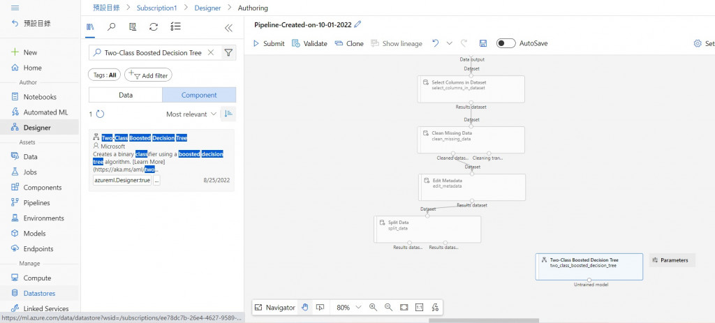The height and width of the screenshot is (323, 715).
Task: Go back to 預設目錄 in the sidebar
Action: click(31, 23)
